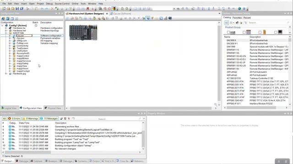
Task: Check the first Product Group filter checkbox
Action: click(x=228, y=32)
